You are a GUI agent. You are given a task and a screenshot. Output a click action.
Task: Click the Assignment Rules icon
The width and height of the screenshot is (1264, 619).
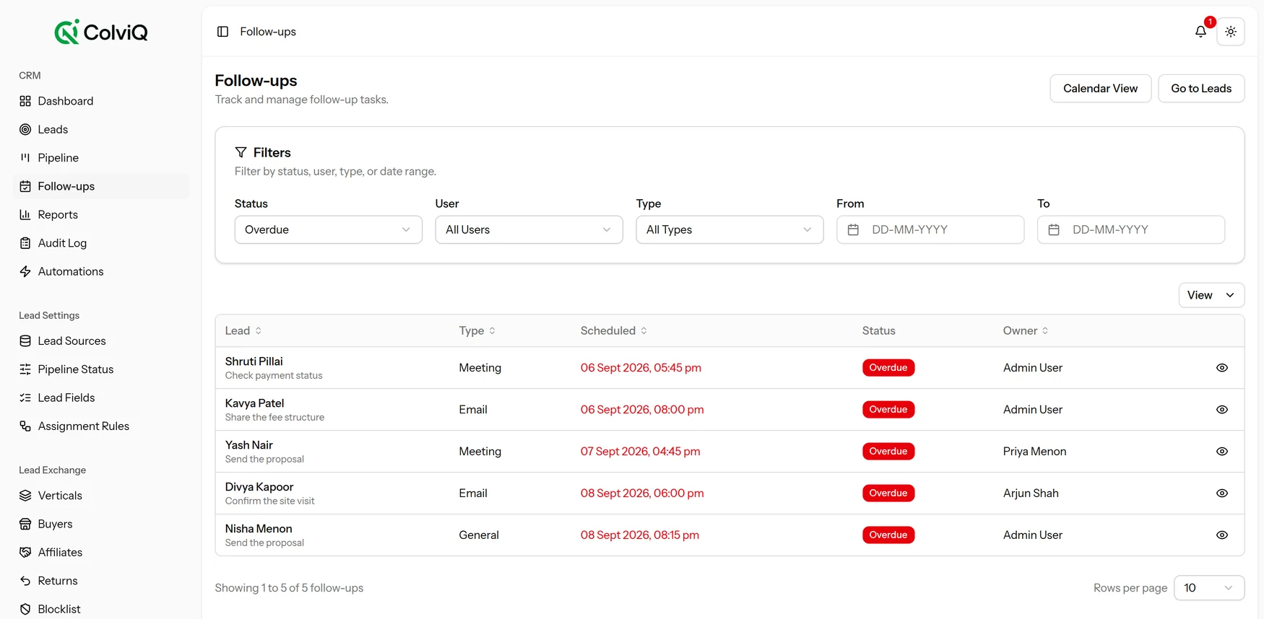(25, 426)
